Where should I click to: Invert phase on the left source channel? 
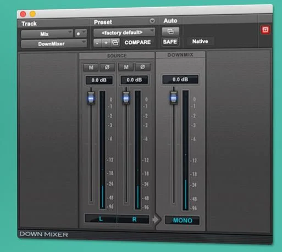pos(107,68)
